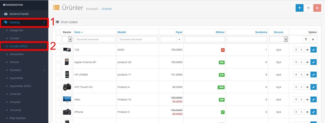Screen dimensions: 325x123
Task: Click the S button in the HTC Touch HD row
Action: click(302, 87)
